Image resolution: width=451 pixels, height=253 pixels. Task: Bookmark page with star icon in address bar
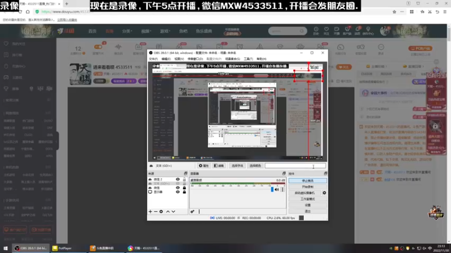point(394,12)
